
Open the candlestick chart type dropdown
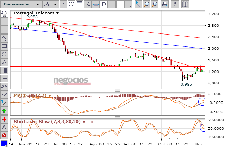(50, 4)
